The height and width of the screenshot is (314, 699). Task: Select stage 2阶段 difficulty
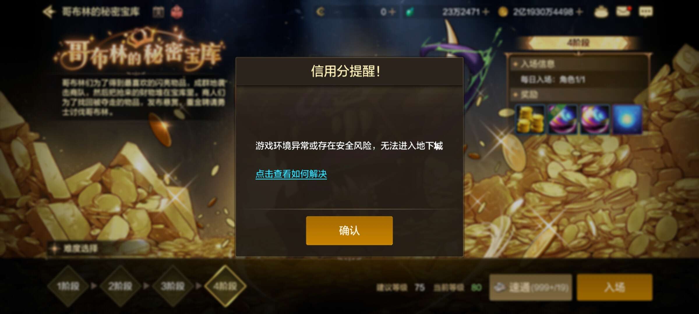120,286
